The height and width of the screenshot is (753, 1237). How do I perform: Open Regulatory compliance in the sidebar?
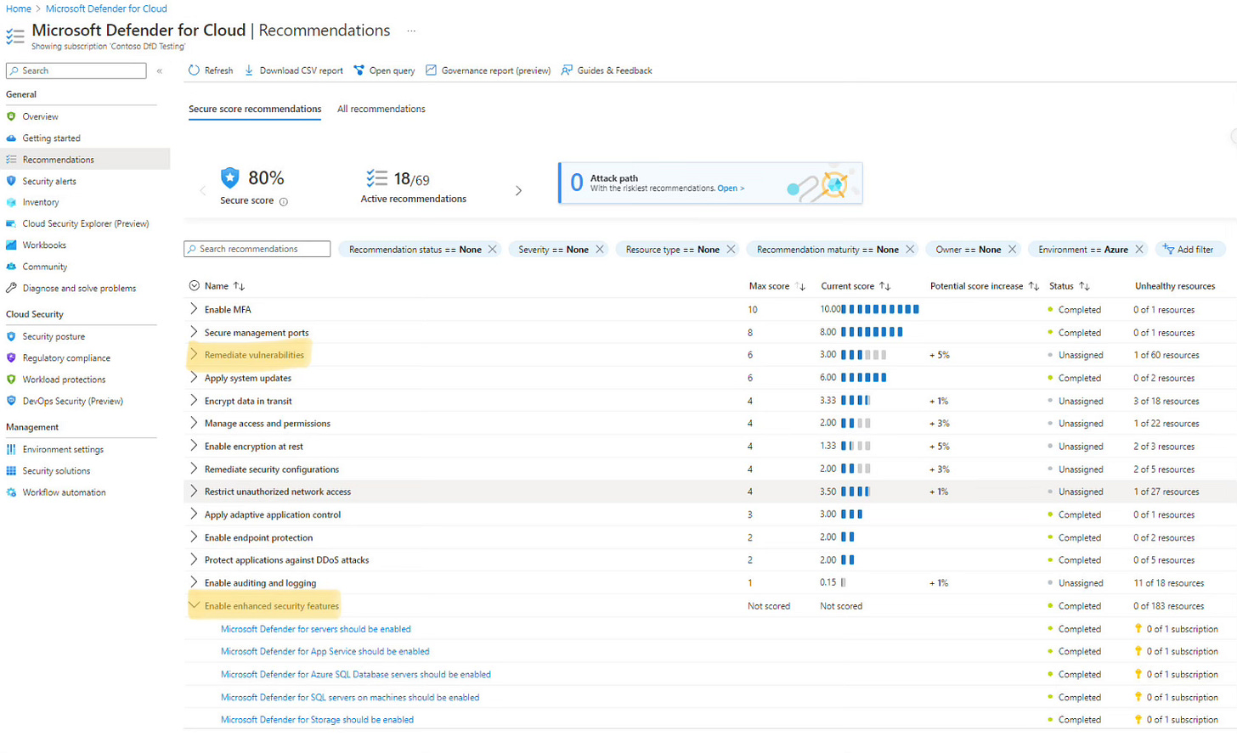pyautogui.click(x=66, y=358)
